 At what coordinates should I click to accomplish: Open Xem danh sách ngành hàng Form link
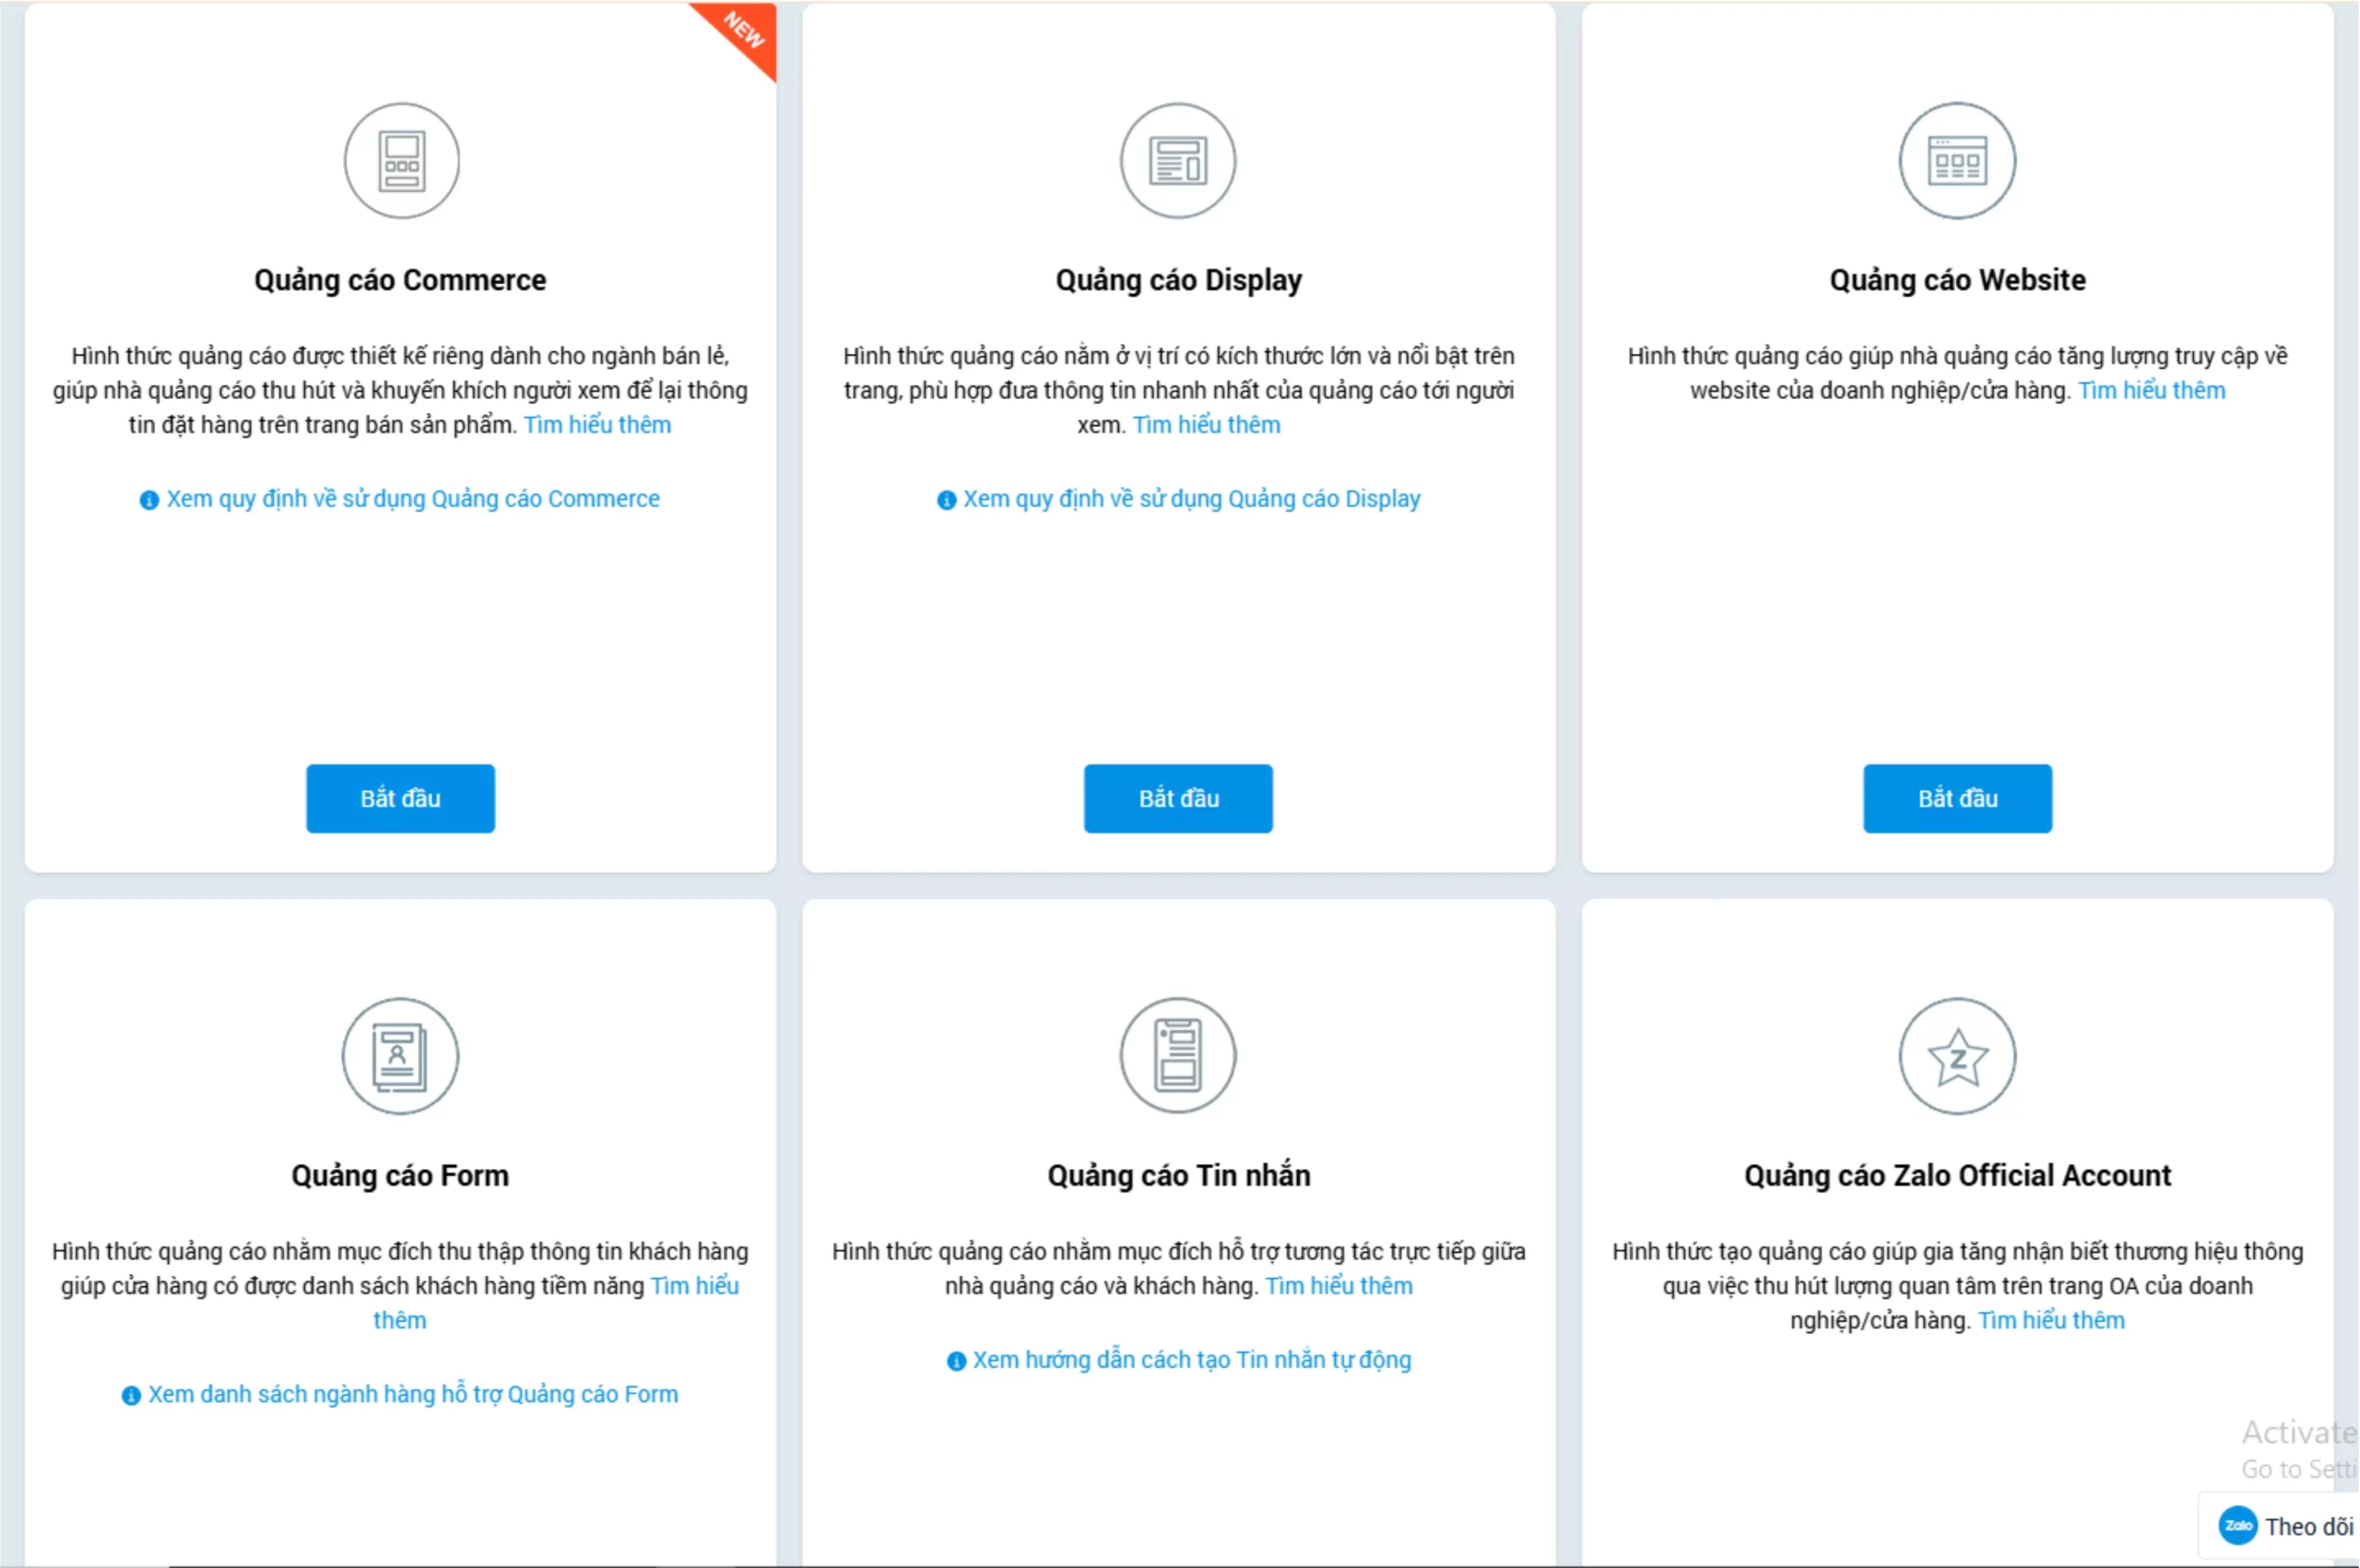point(413,1394)
